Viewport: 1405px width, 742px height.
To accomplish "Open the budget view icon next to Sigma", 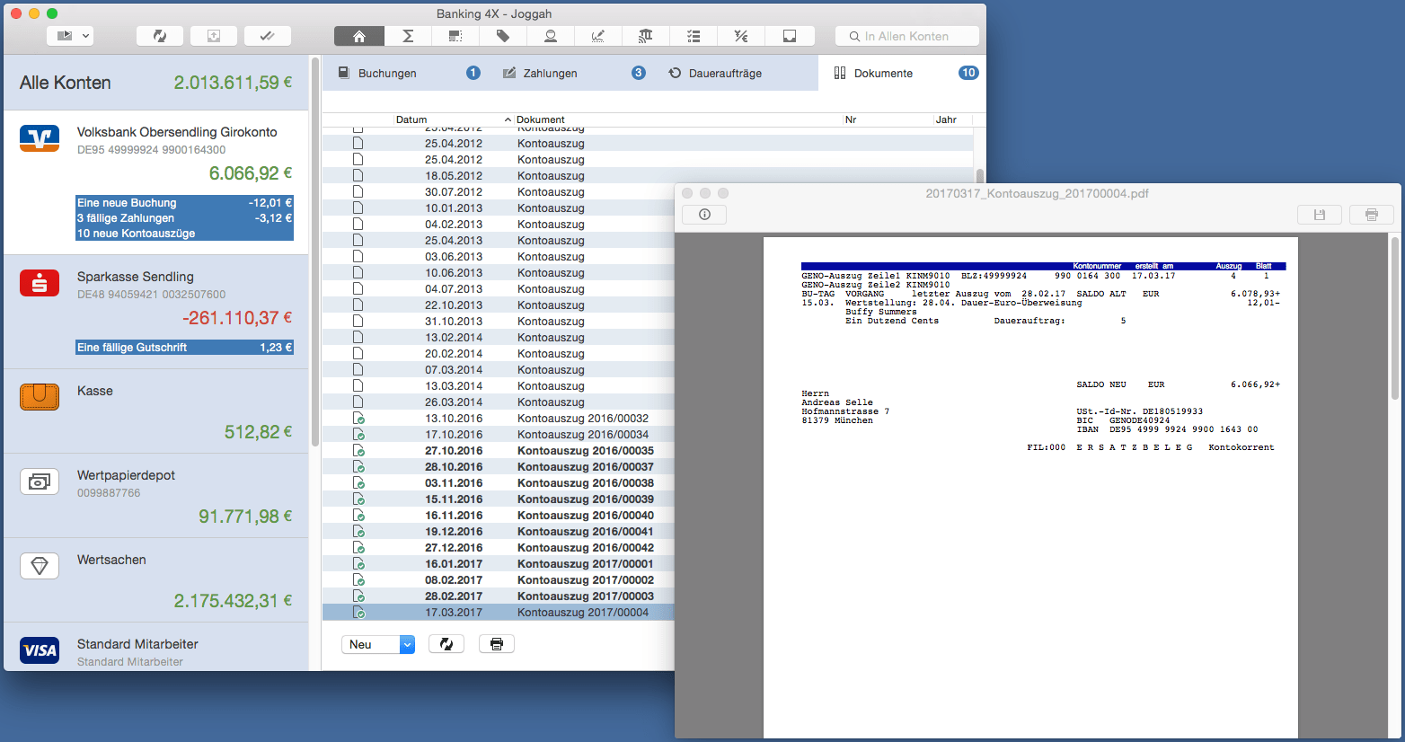I will (x=455, y=36).
